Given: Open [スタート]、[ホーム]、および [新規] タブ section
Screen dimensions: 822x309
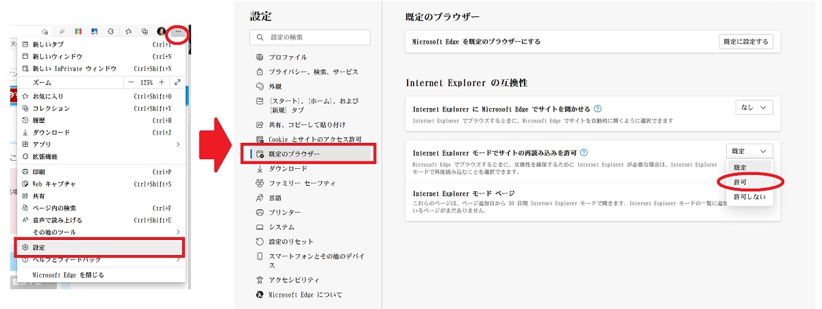Looking at the screenshot, I should [x=310, y=105].
